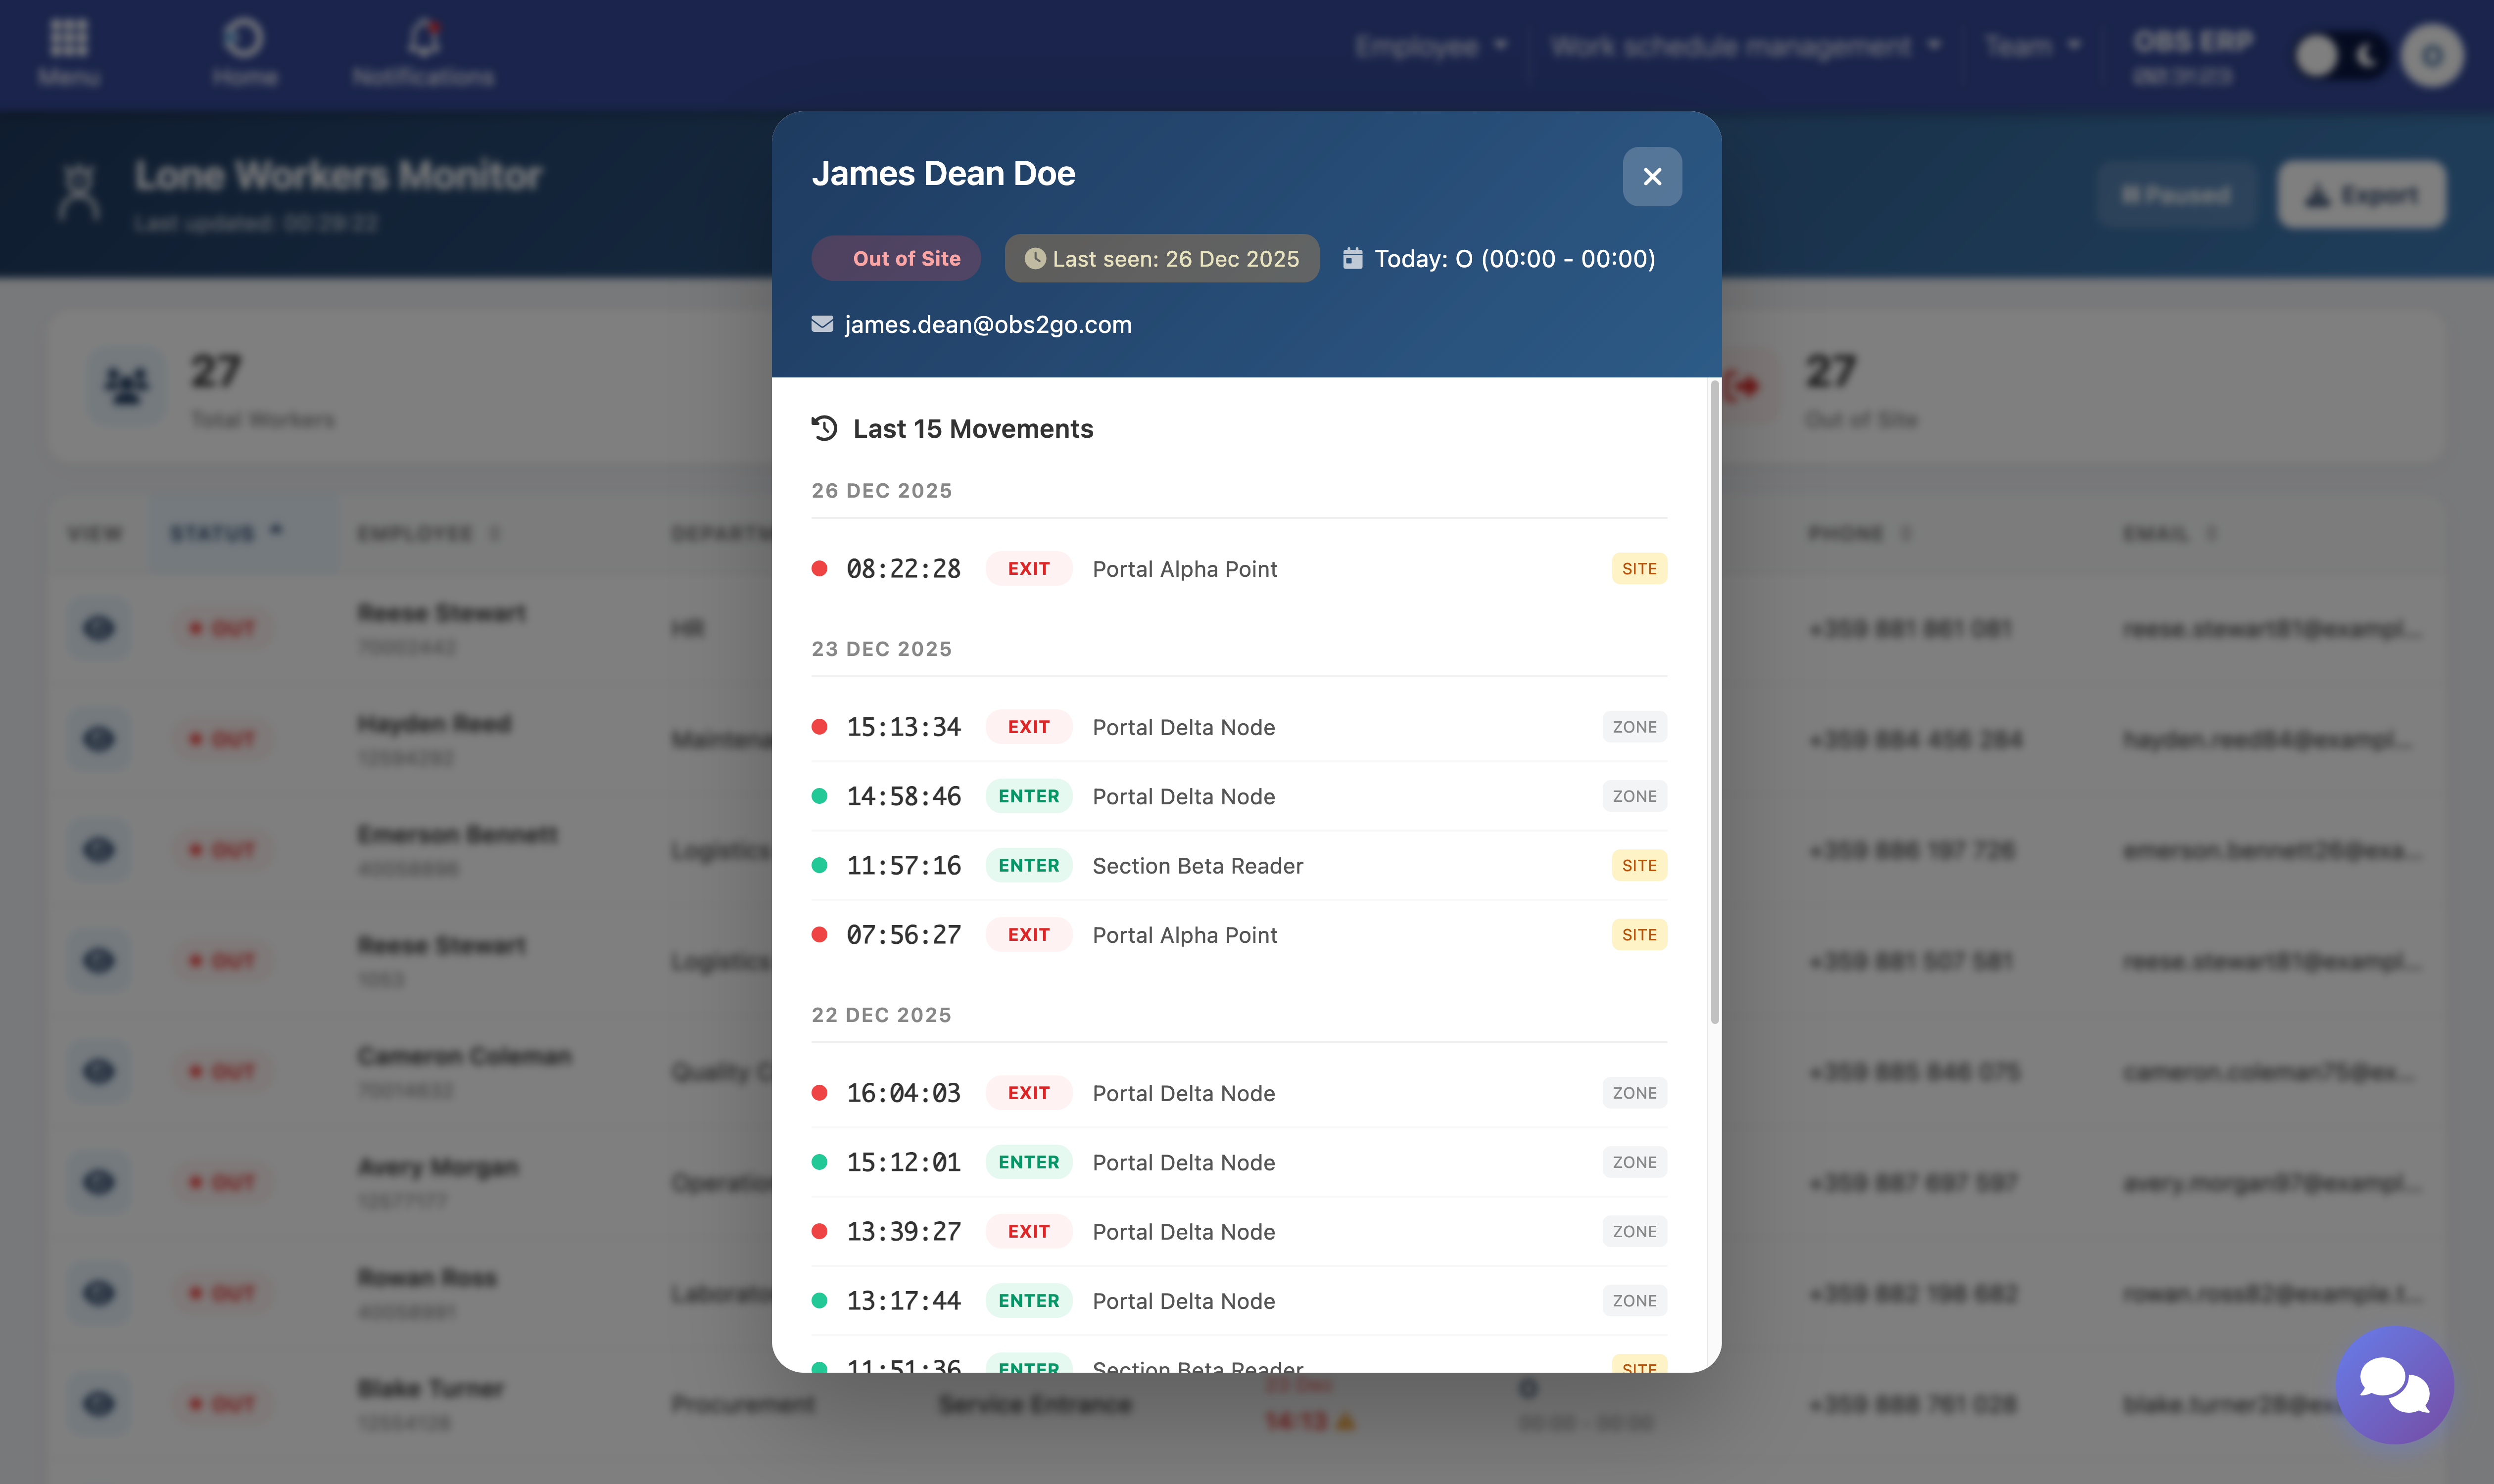
Task: Click the Total Workers group icon
Action: point(126,386)
